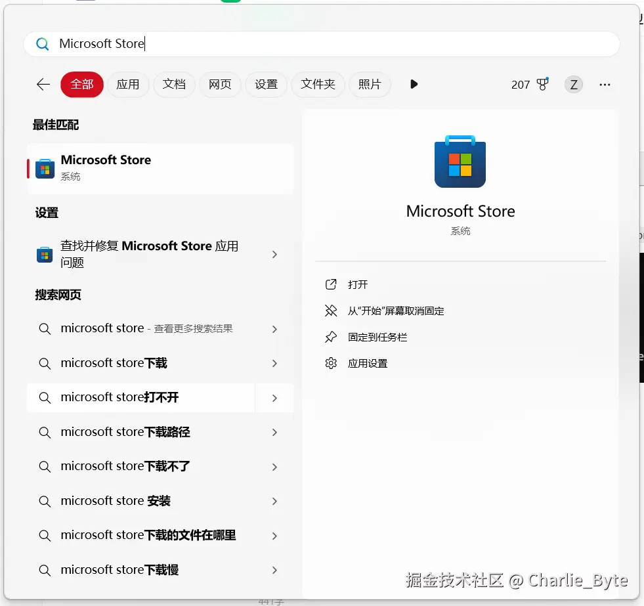The width and height of the screenshot is (644, 606).
Task: Click Microsoft Store icon in best match
Action: point(45,169)
